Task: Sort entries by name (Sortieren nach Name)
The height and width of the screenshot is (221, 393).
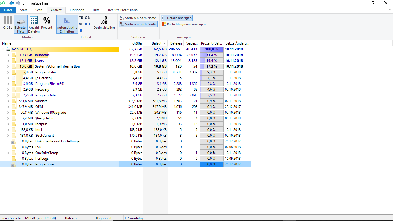Action: click(138, 18)
